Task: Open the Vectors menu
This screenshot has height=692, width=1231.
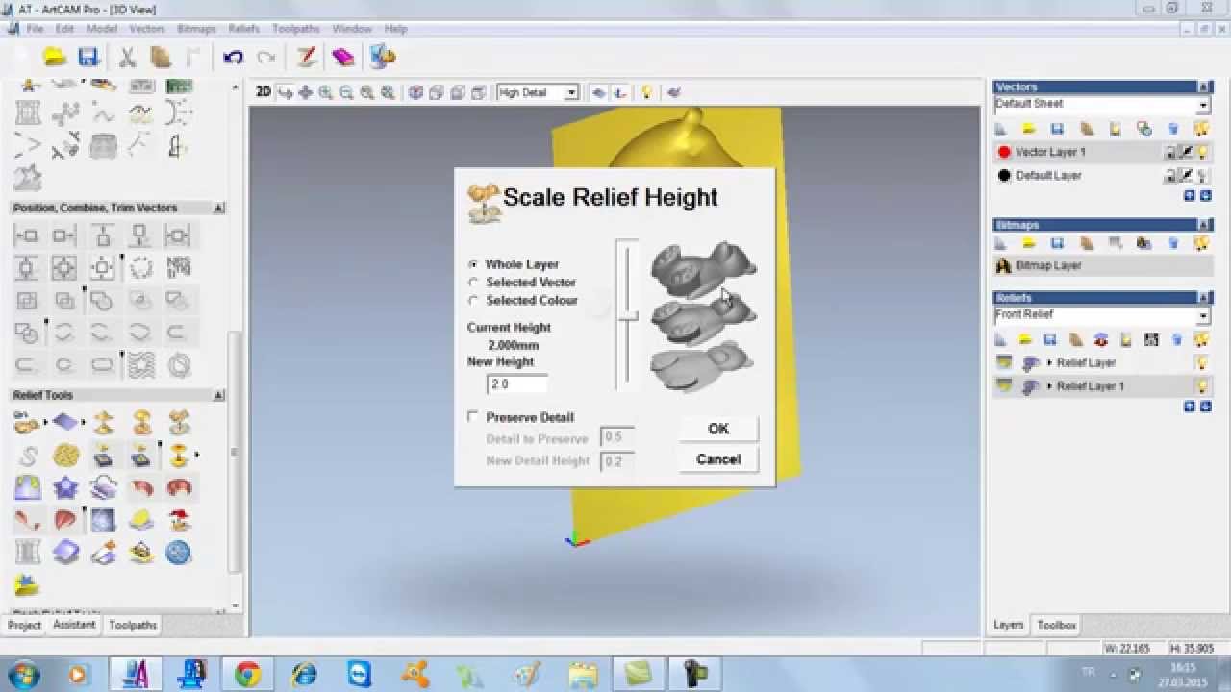Action: [x=147, y=29]
